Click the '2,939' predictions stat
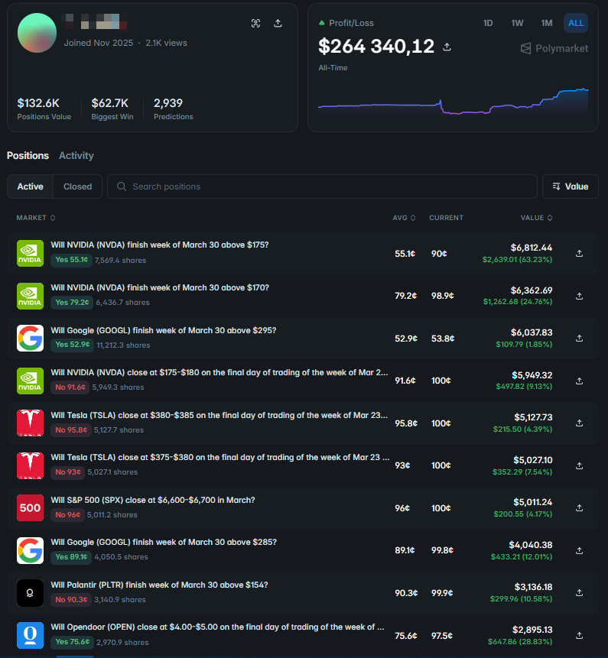Screen dimensions: 608x658 pyautogui.click(x=168, y=103)
